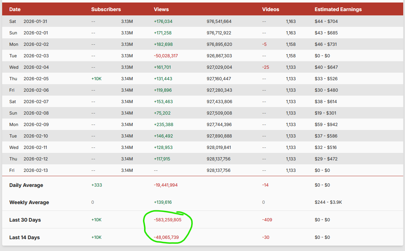Select the Estimated Earnings column header
Viewport: 405px width, 251px height.
(x=338, y=9)
